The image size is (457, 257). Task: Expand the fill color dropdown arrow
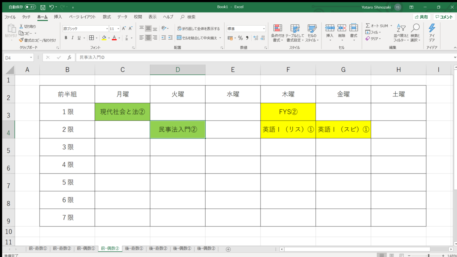109,38
